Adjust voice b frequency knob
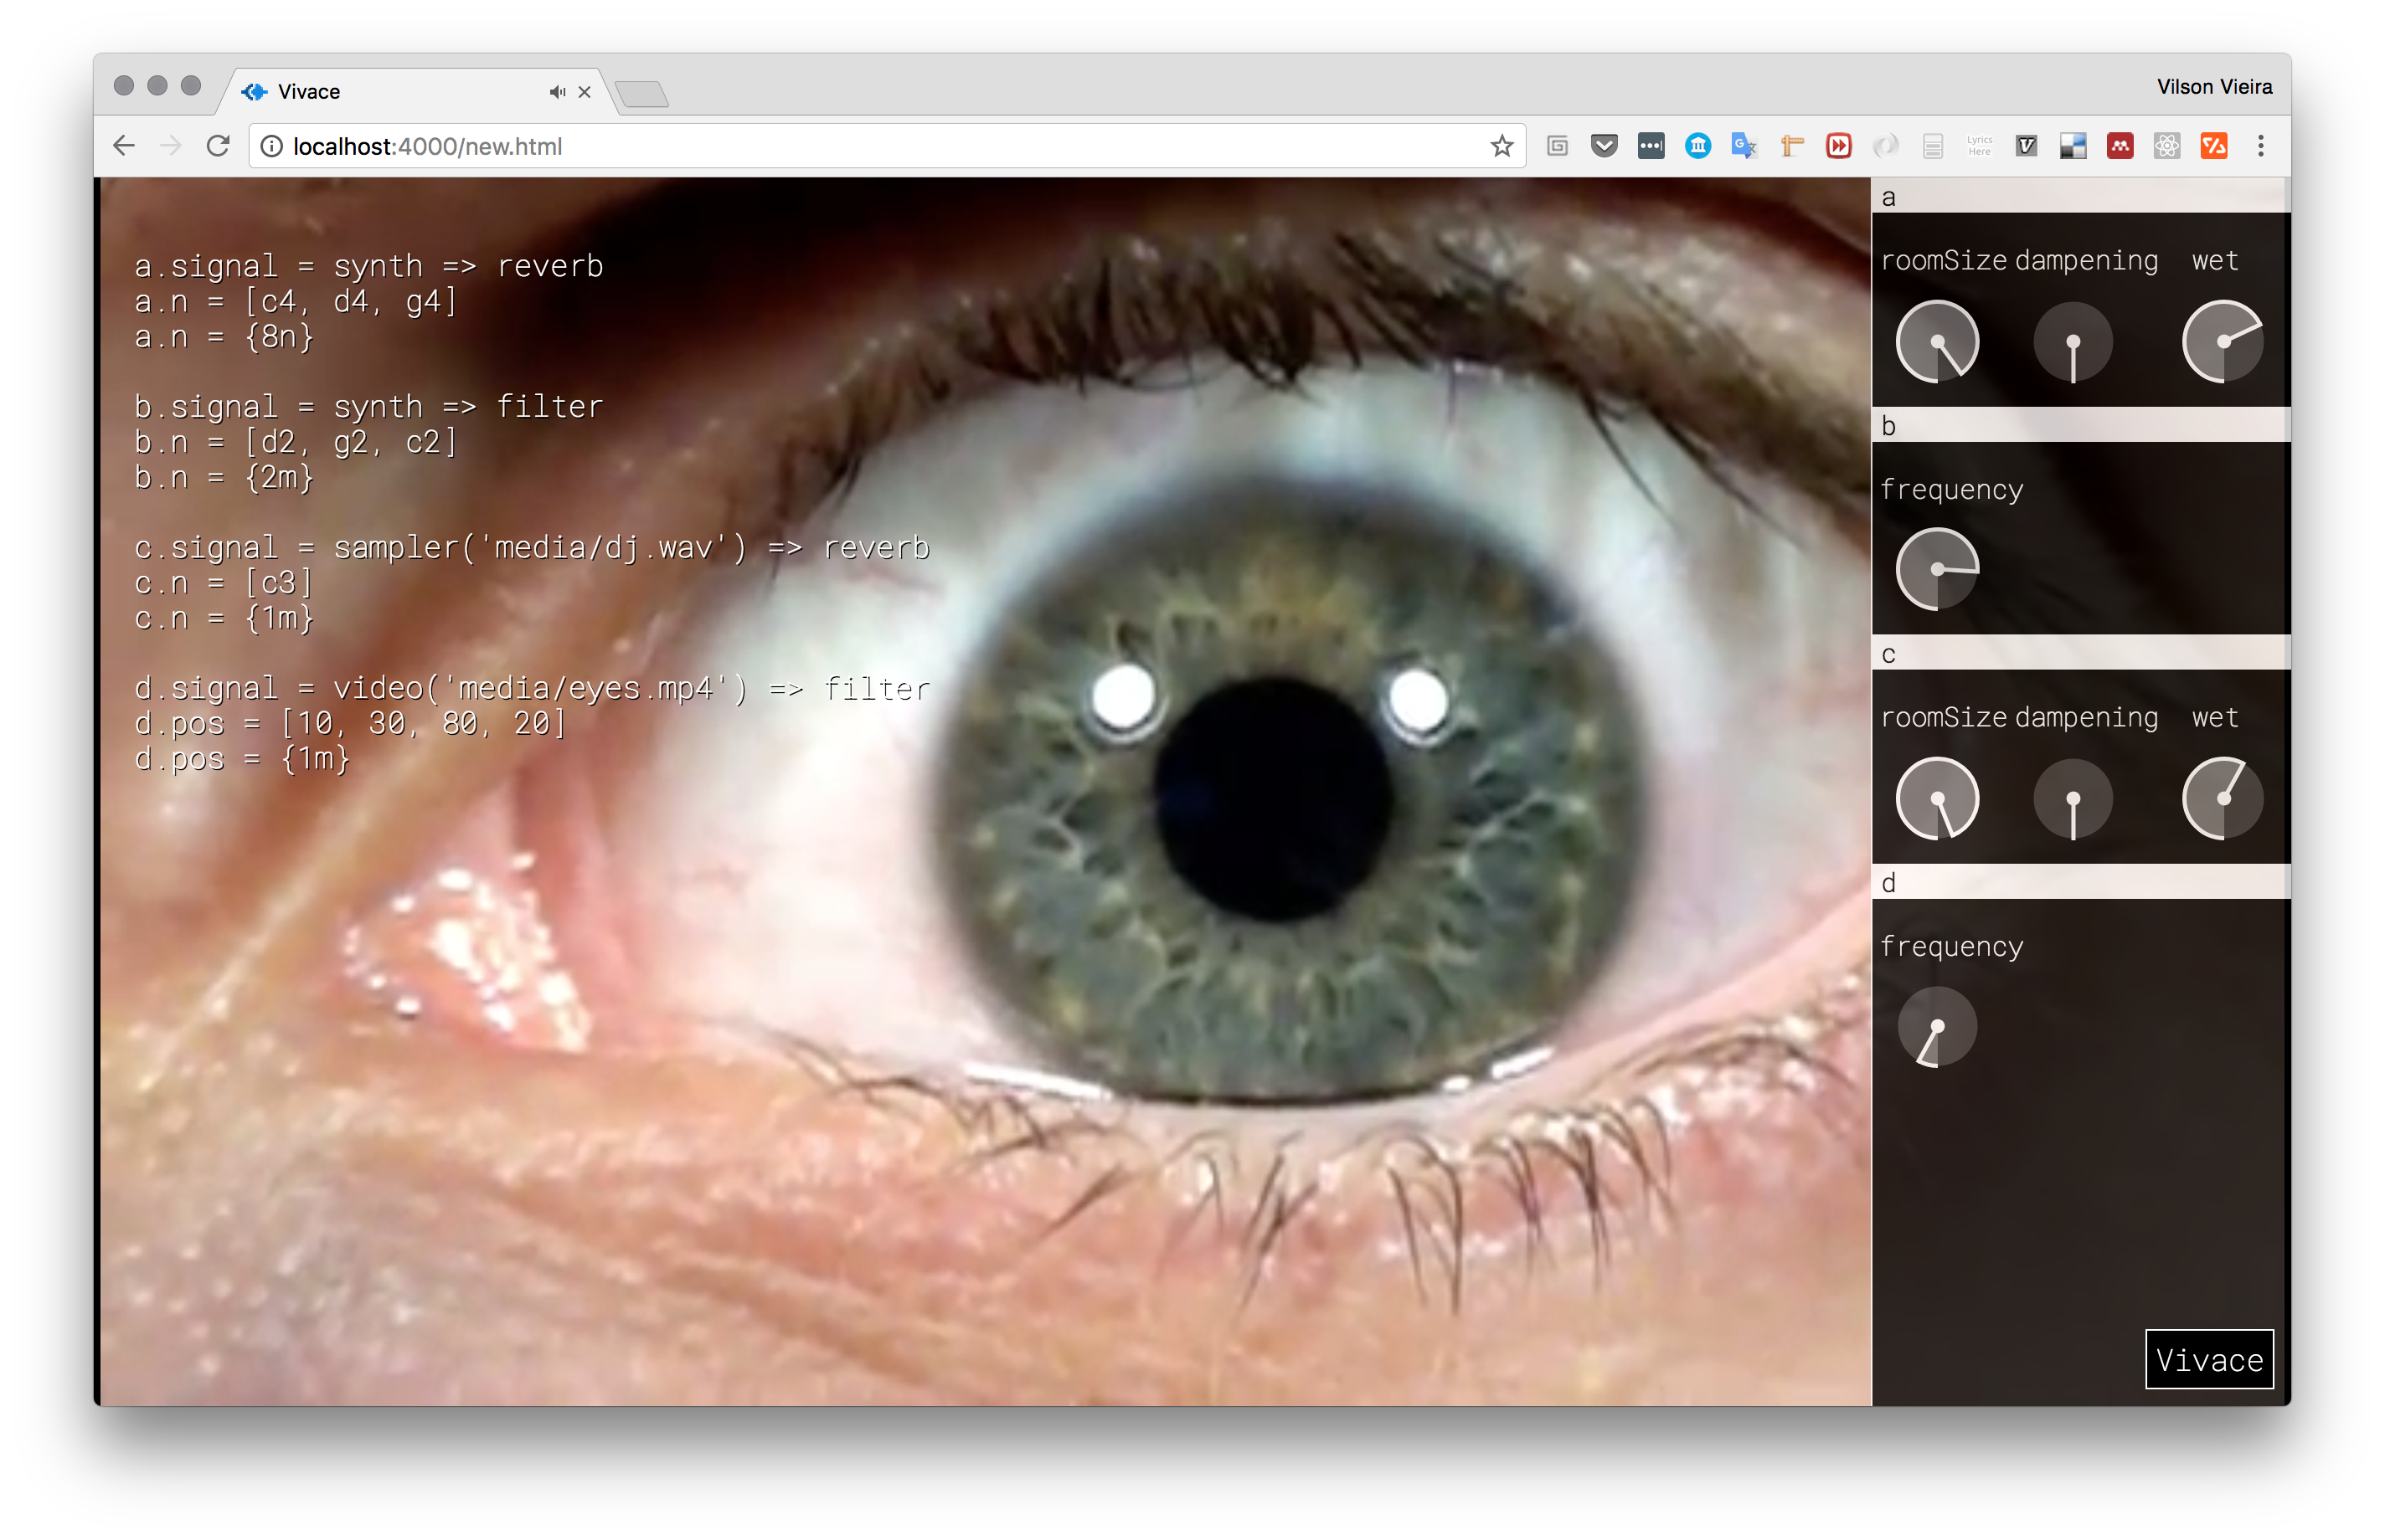2385x1540 pixels. coord(1937,569)
